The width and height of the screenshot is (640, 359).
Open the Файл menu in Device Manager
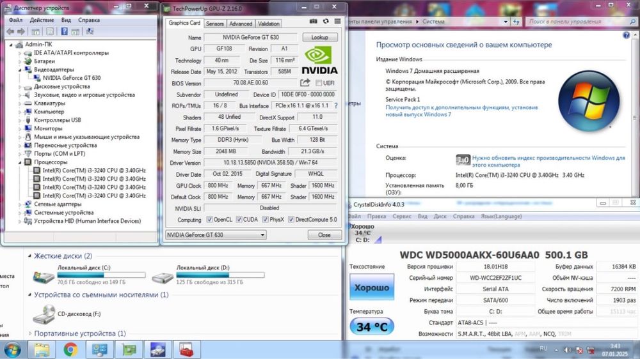(x=15, y=20)
